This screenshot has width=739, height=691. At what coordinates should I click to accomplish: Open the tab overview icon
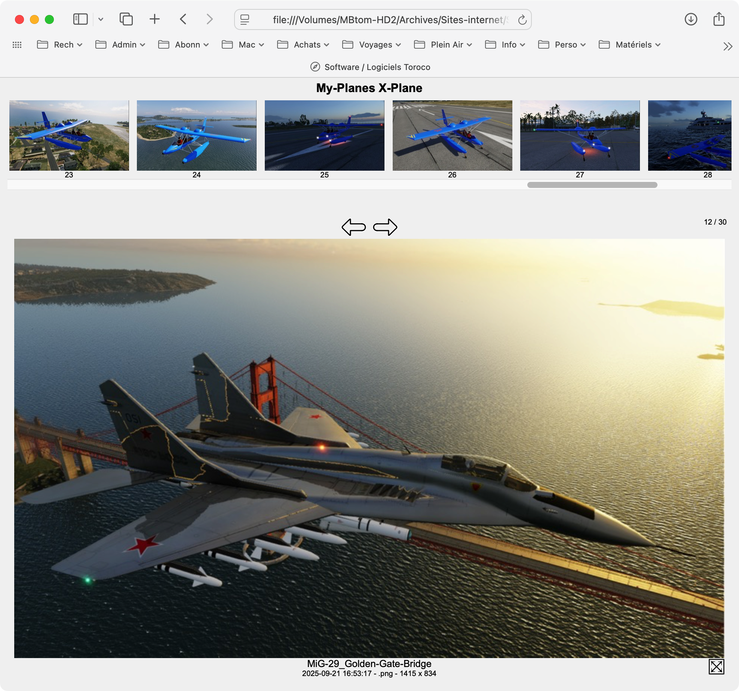pos(126,19)
